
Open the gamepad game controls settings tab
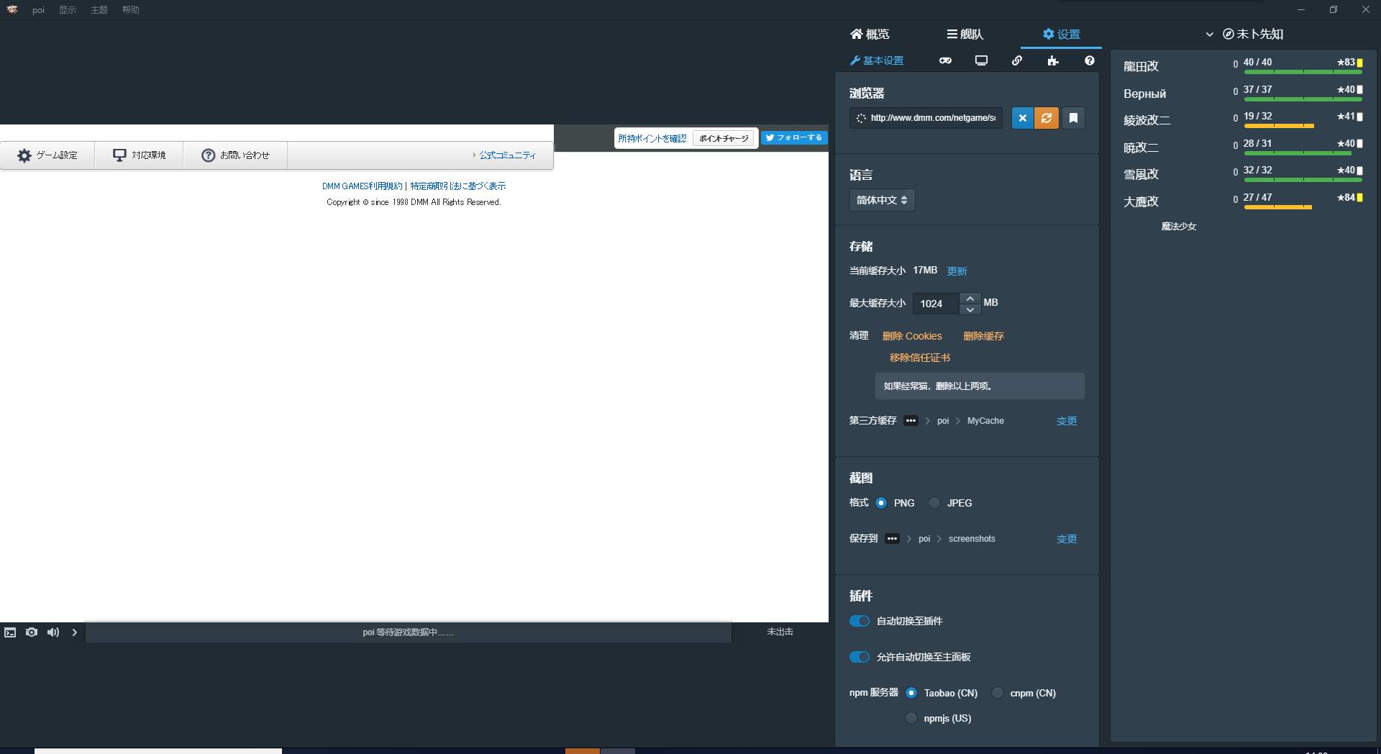945,60
